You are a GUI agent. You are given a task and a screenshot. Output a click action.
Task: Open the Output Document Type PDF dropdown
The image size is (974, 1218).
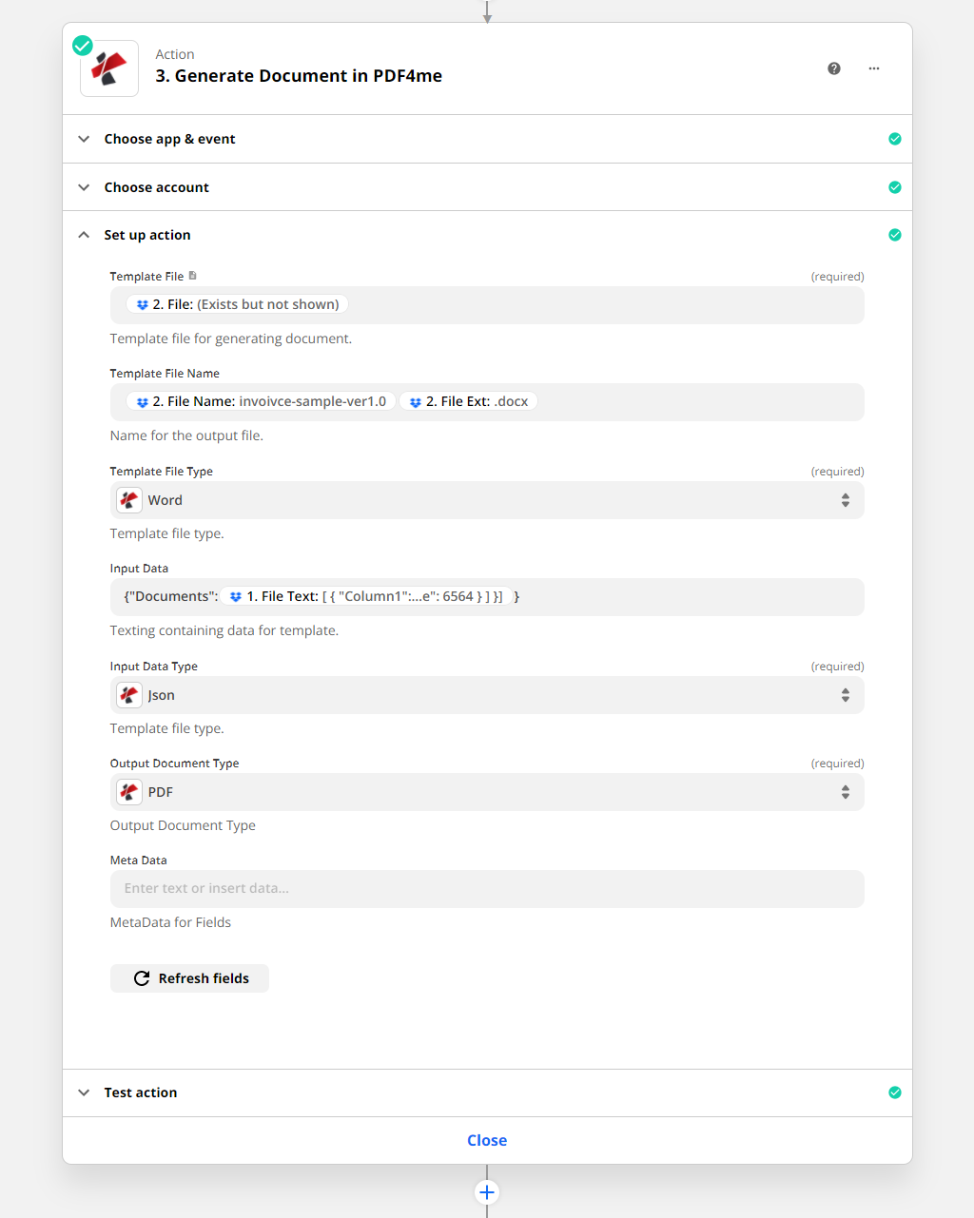click(487, 792)
